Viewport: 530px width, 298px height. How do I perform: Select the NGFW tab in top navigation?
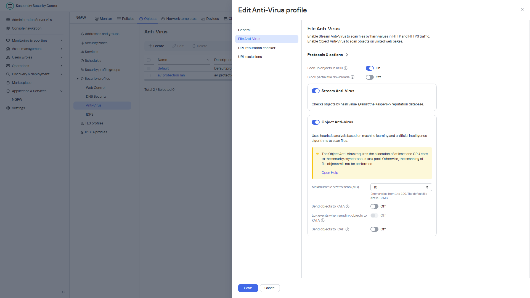(x=81, y=18)
